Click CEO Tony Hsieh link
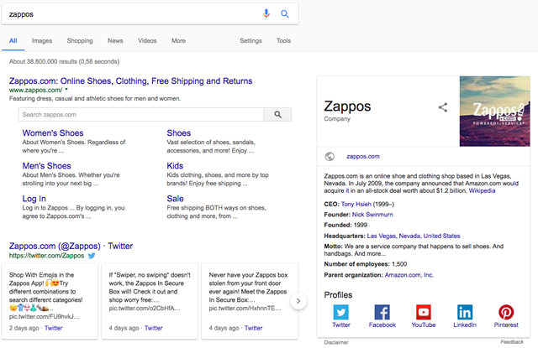538x348 pixels. point(356,205)
